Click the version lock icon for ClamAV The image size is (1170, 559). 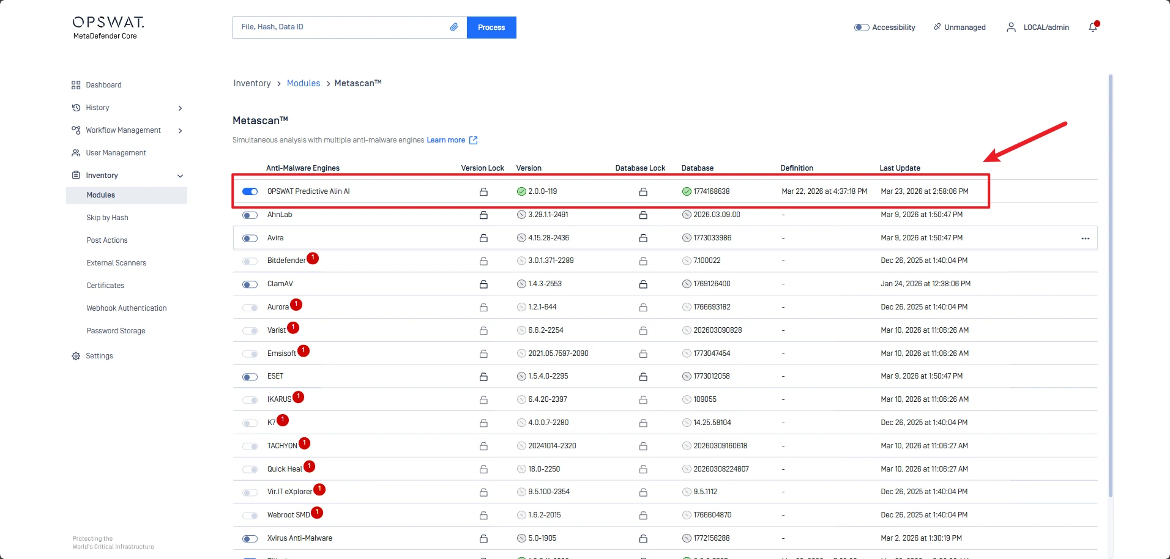pos(483,284)
